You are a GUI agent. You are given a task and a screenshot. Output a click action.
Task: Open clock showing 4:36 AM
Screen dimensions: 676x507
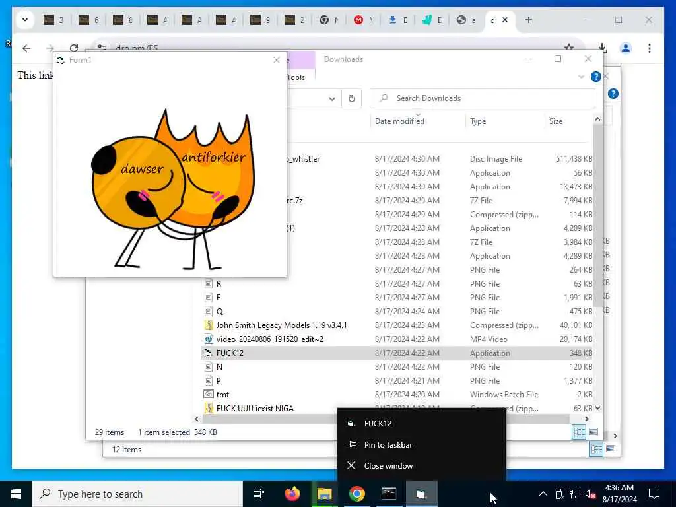click(619, 494)
